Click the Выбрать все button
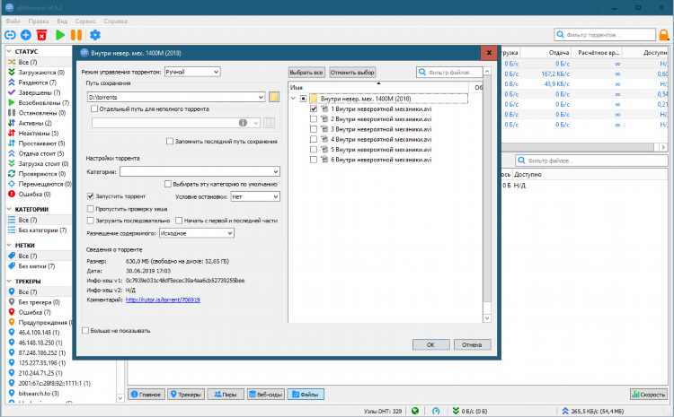674x417 pixels. (306, 73)
